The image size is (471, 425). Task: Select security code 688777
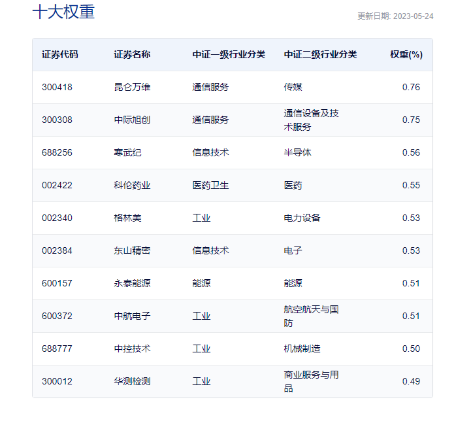tap(57, 349)
